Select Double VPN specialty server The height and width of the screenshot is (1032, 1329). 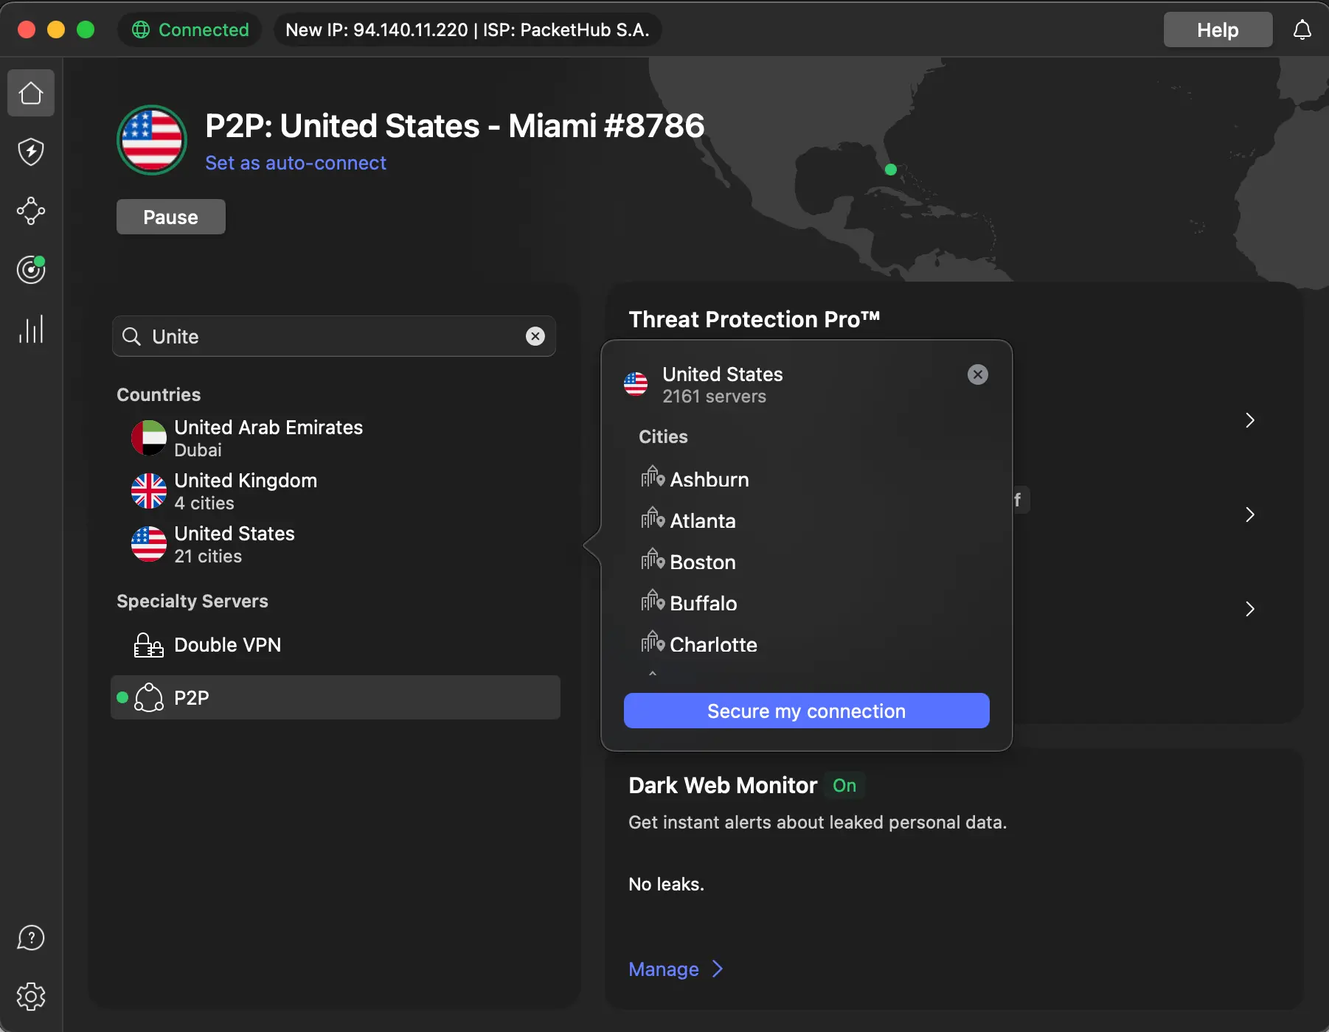(227, 645)
